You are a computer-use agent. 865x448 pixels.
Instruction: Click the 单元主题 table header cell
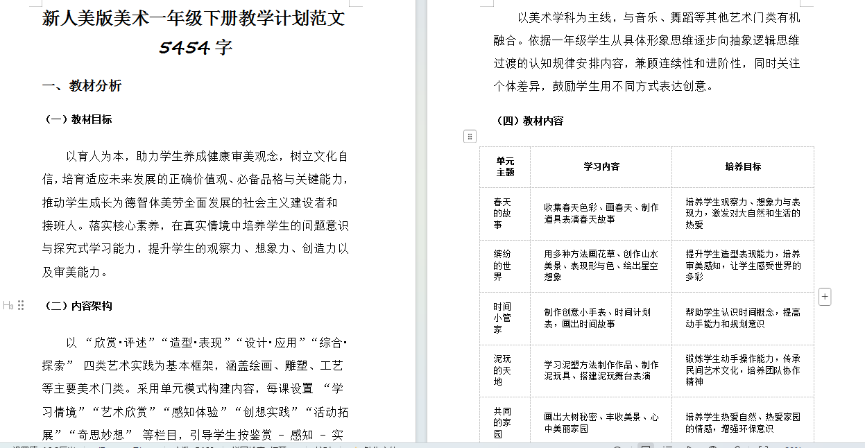[x=505, y=166]
